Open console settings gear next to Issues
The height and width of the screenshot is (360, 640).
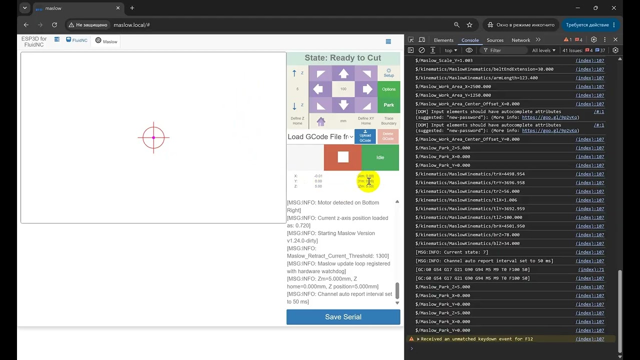(615, 50)
